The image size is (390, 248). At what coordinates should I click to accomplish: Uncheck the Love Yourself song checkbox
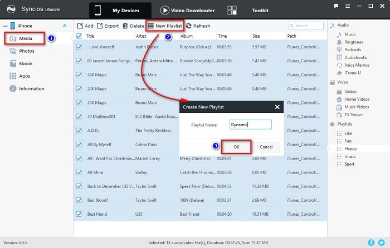(79, 47)
